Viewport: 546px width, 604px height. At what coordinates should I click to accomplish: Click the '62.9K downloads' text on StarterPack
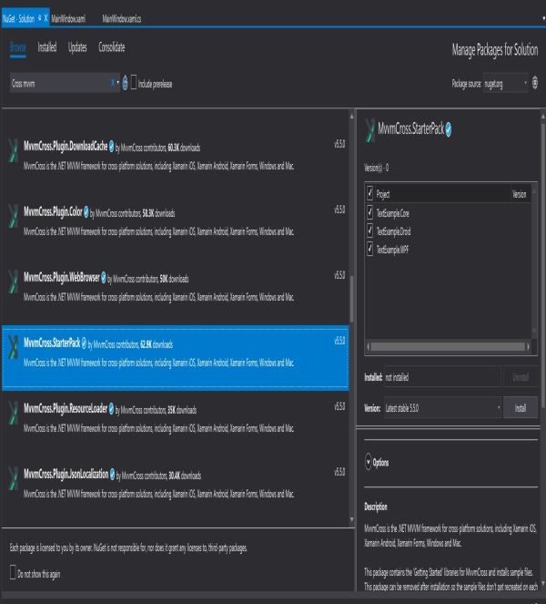[x=157, y=344]
